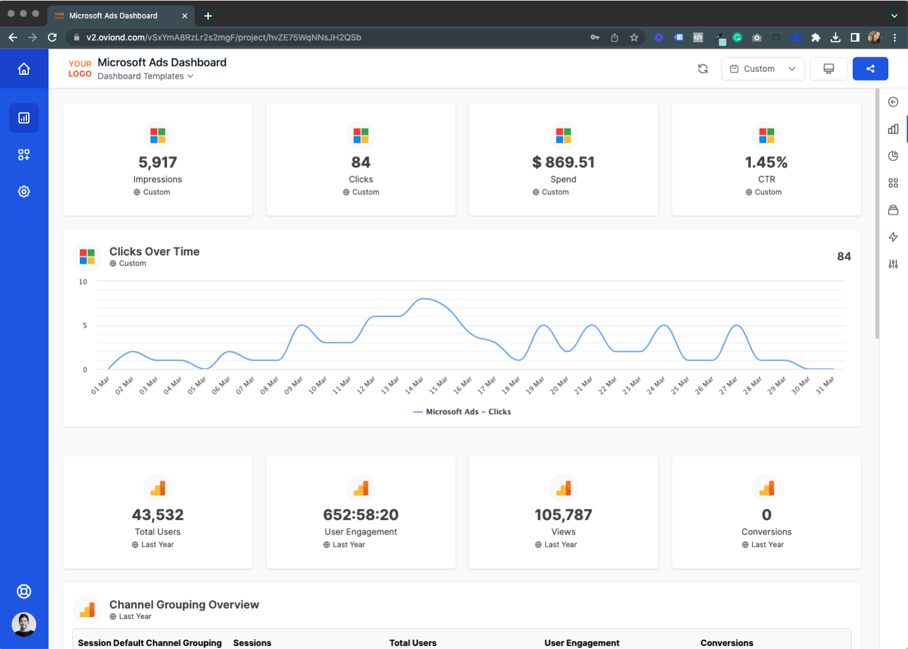Add a new integration from the sidebar

(x=24, y=154)
